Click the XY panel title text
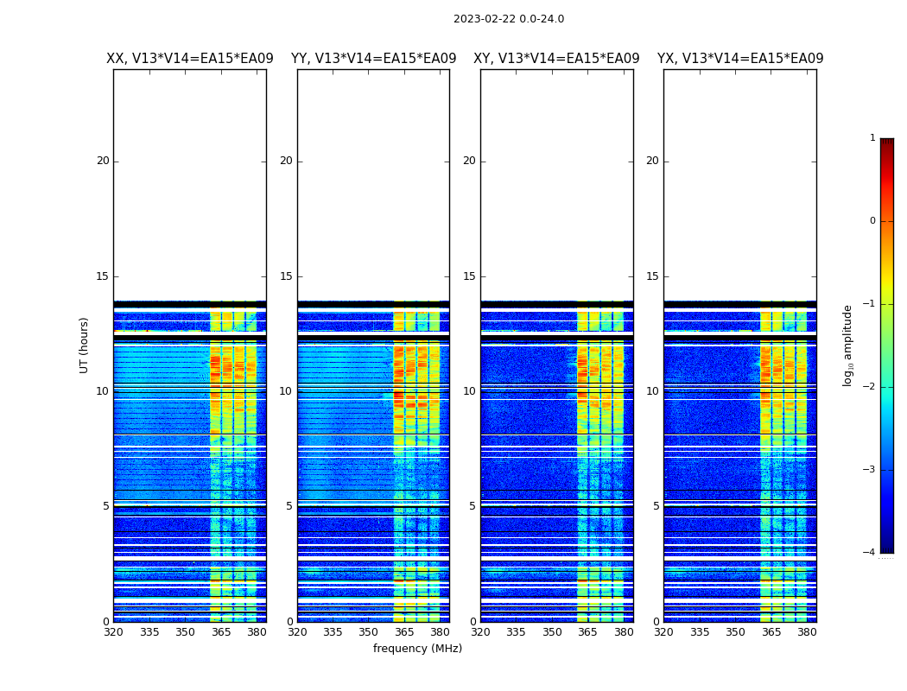The width and height of the screenshot is (907, 691). click(x=556, y=59)
